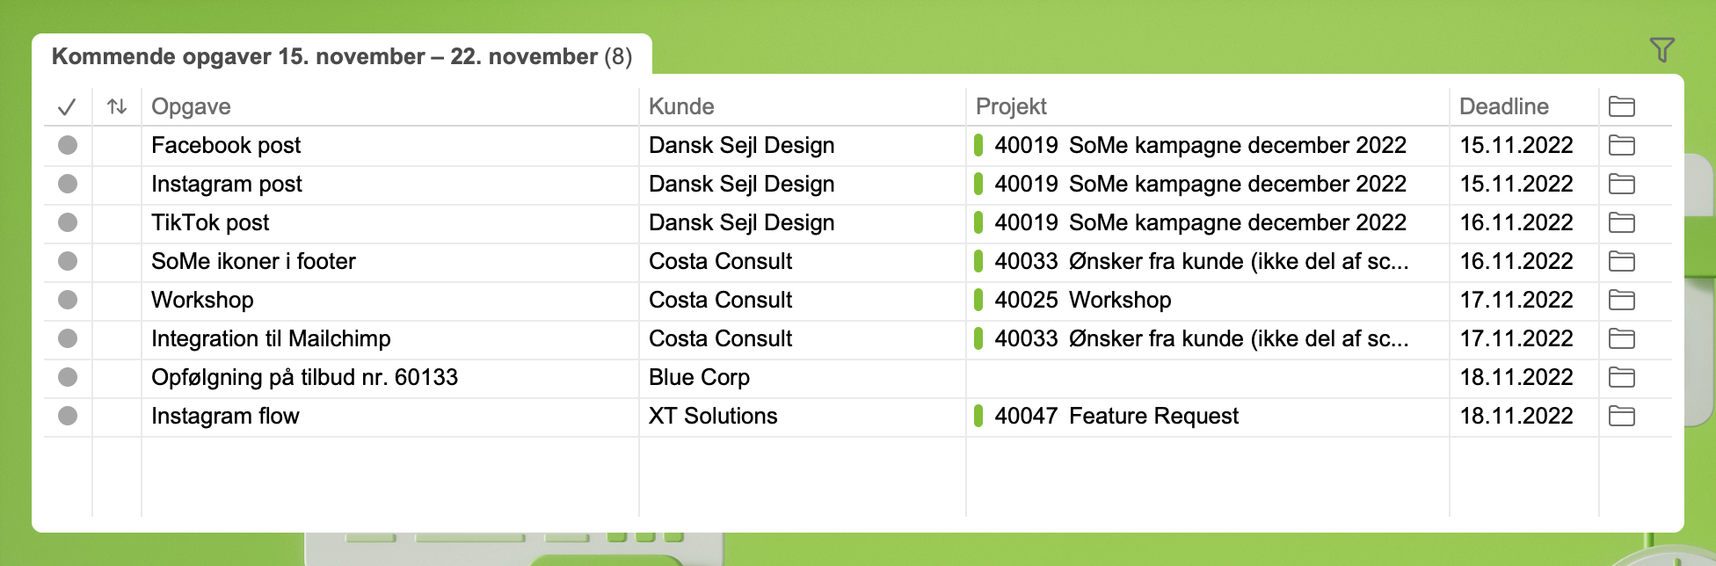
Task: Click the folder icon in header row
Action: coord(1621,107)
